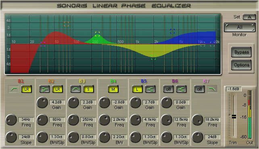
Task: Click the Bypass button
Action: pos(241,52)
